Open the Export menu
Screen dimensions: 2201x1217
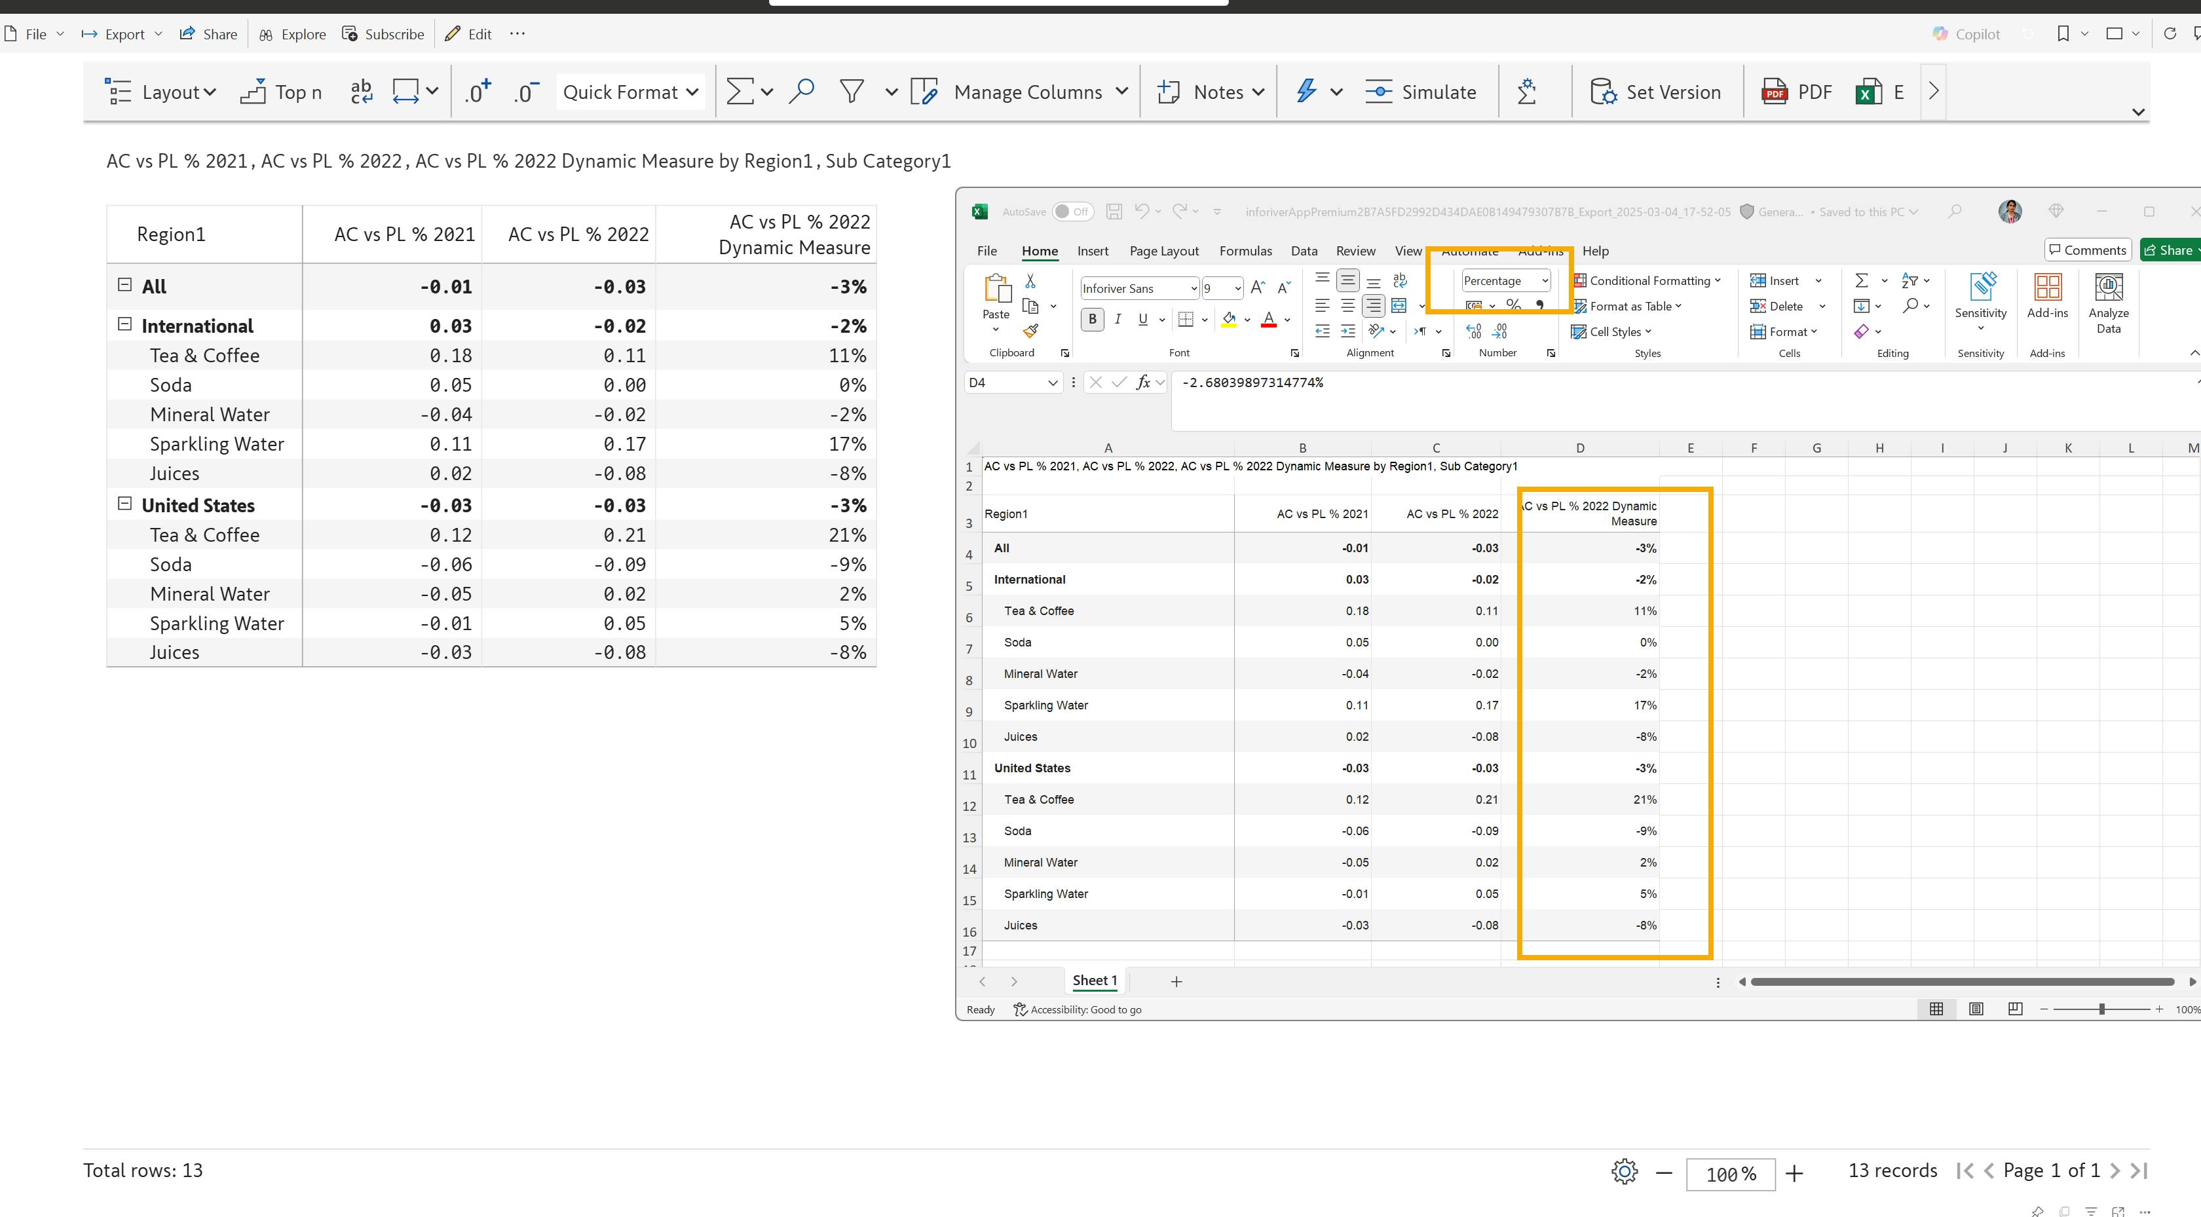pos(121,34)
